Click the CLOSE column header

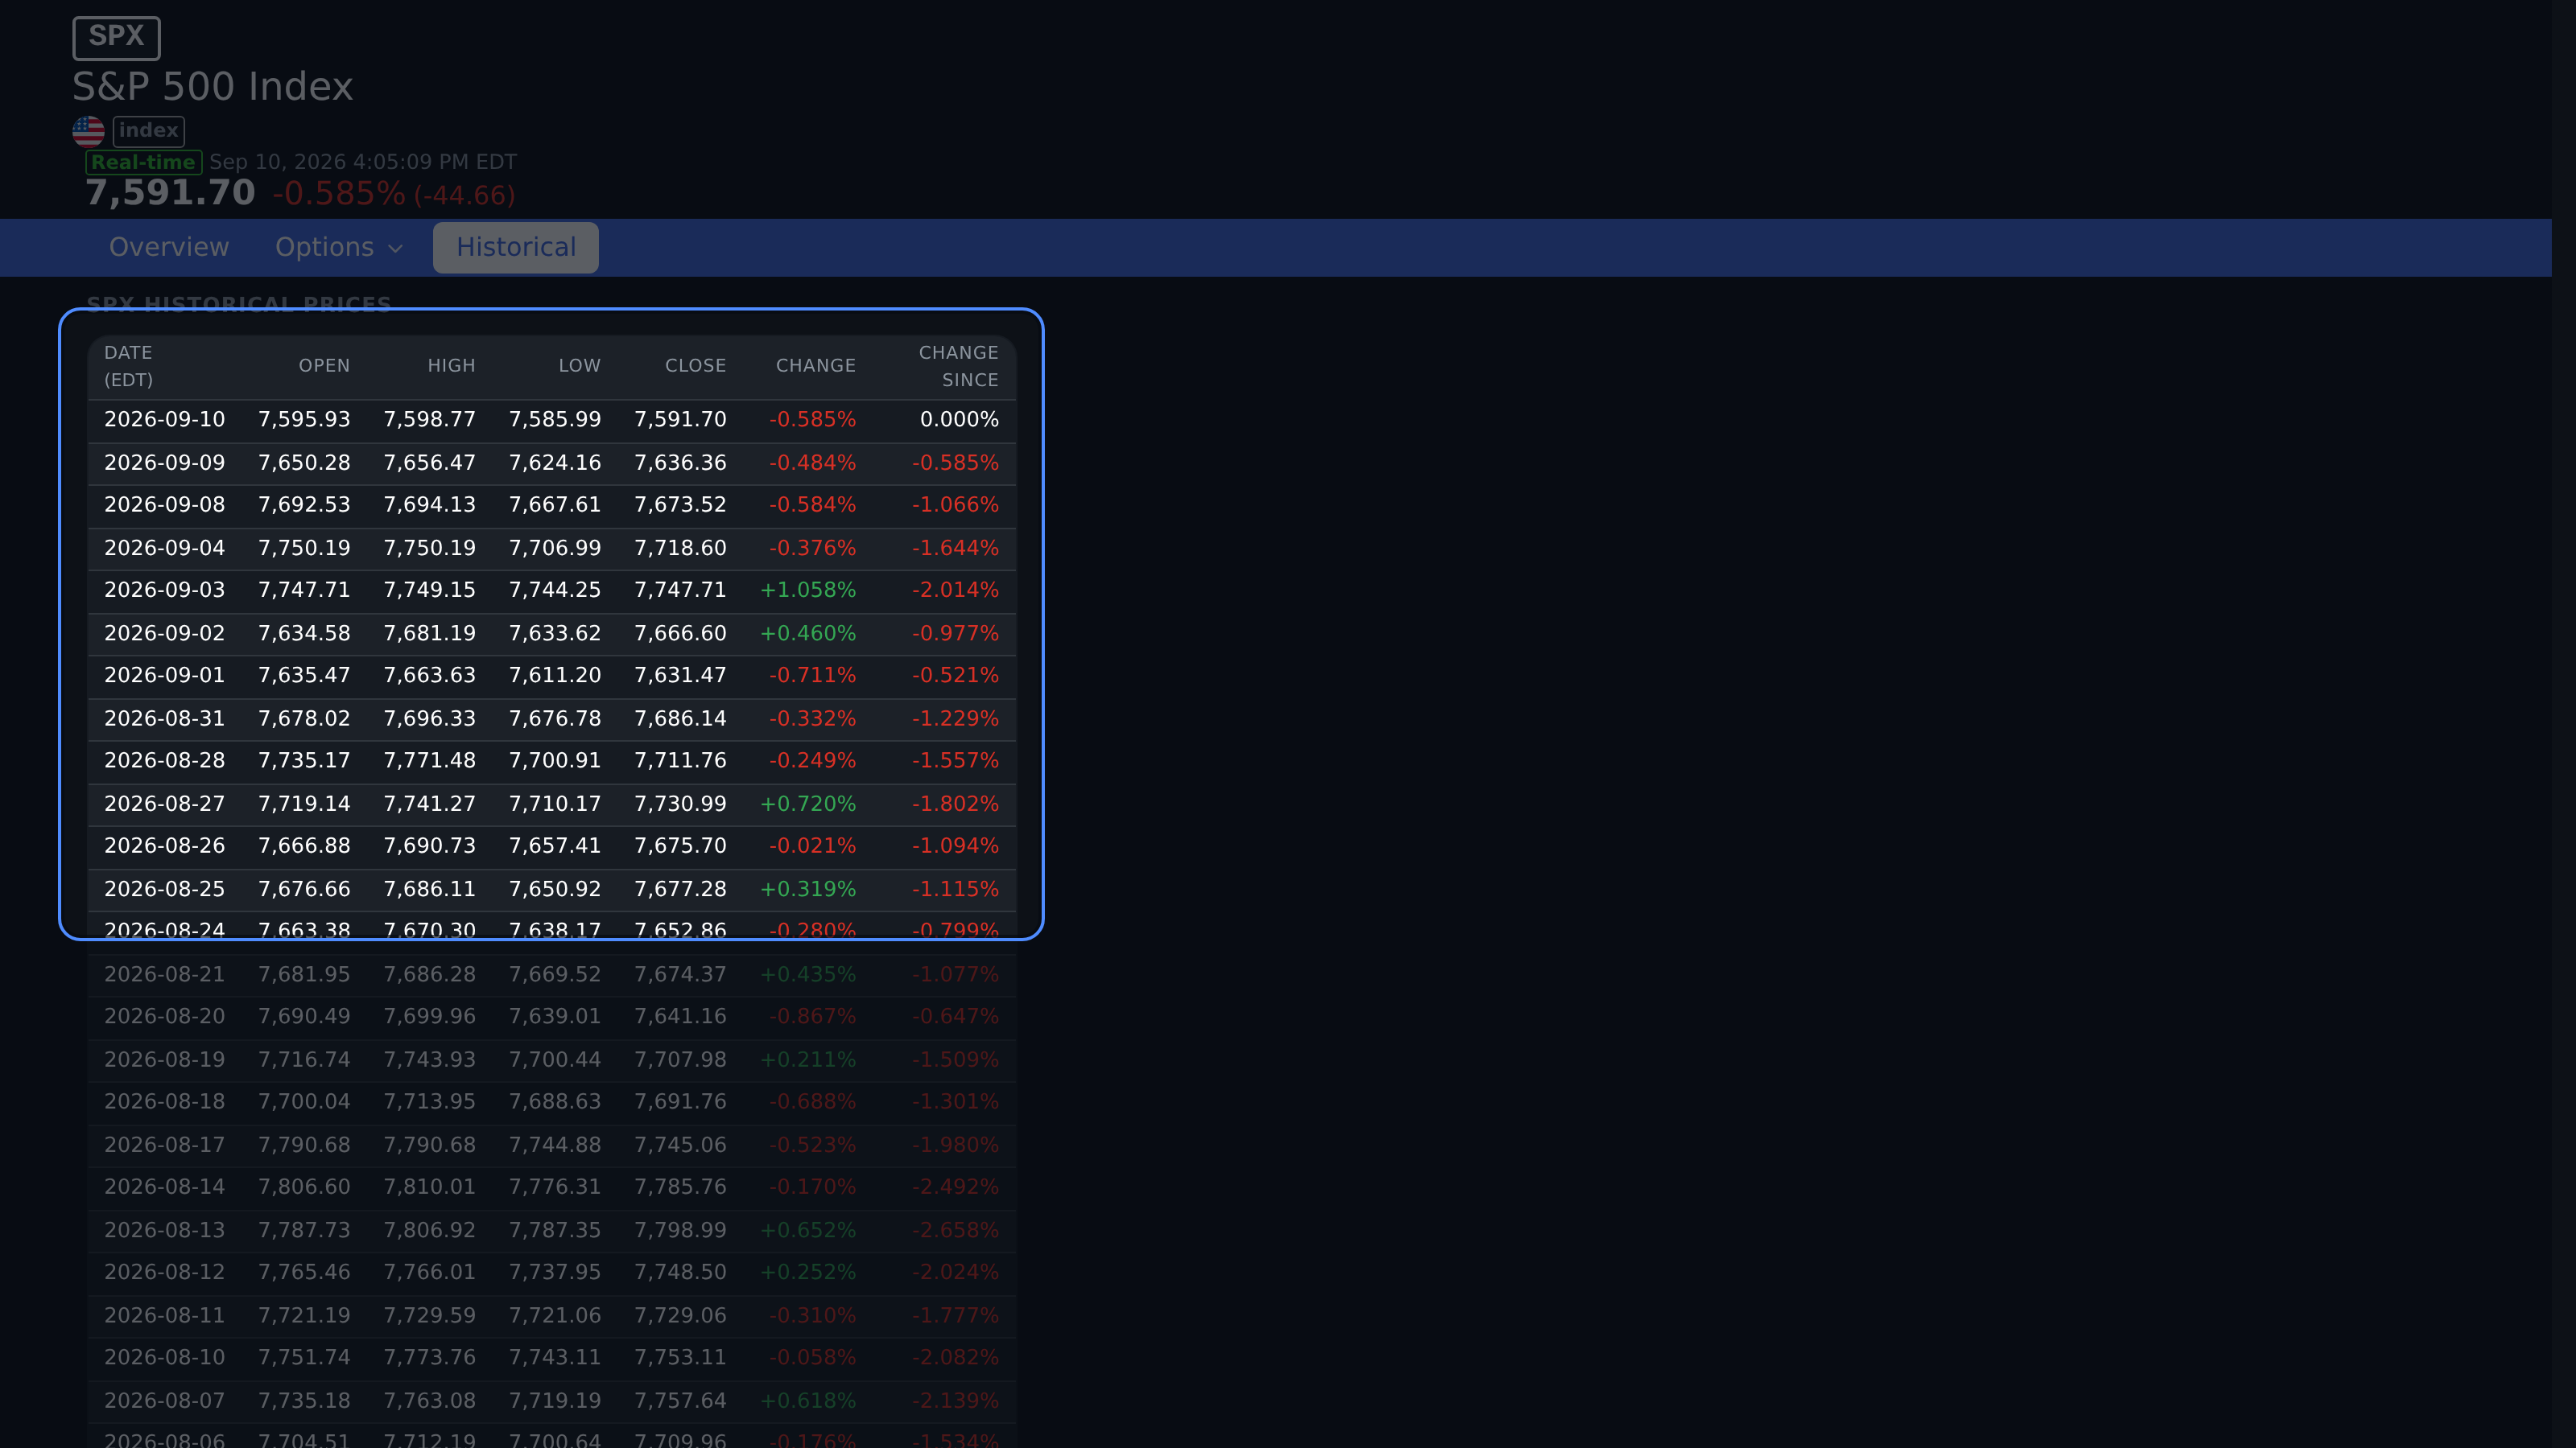(x=695, y=366)
